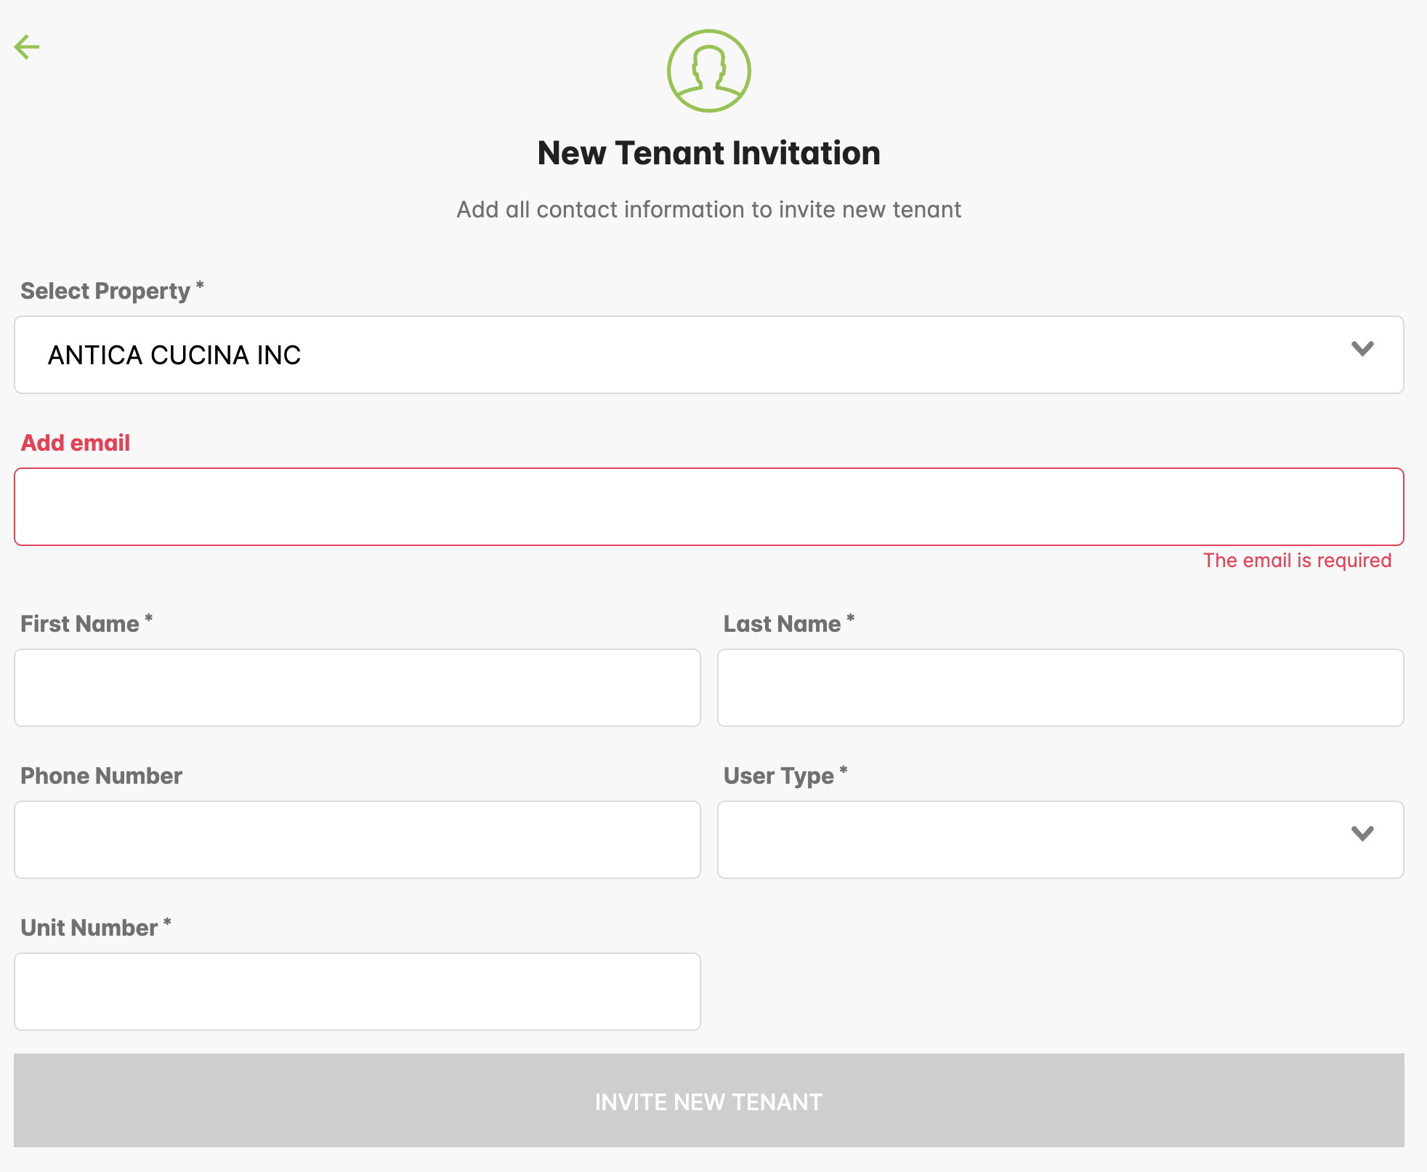Image resolution: width=1427 pixels, height=1172 pixels.
Task: Click the New Tenant Invitation heading
Action: 708,153
